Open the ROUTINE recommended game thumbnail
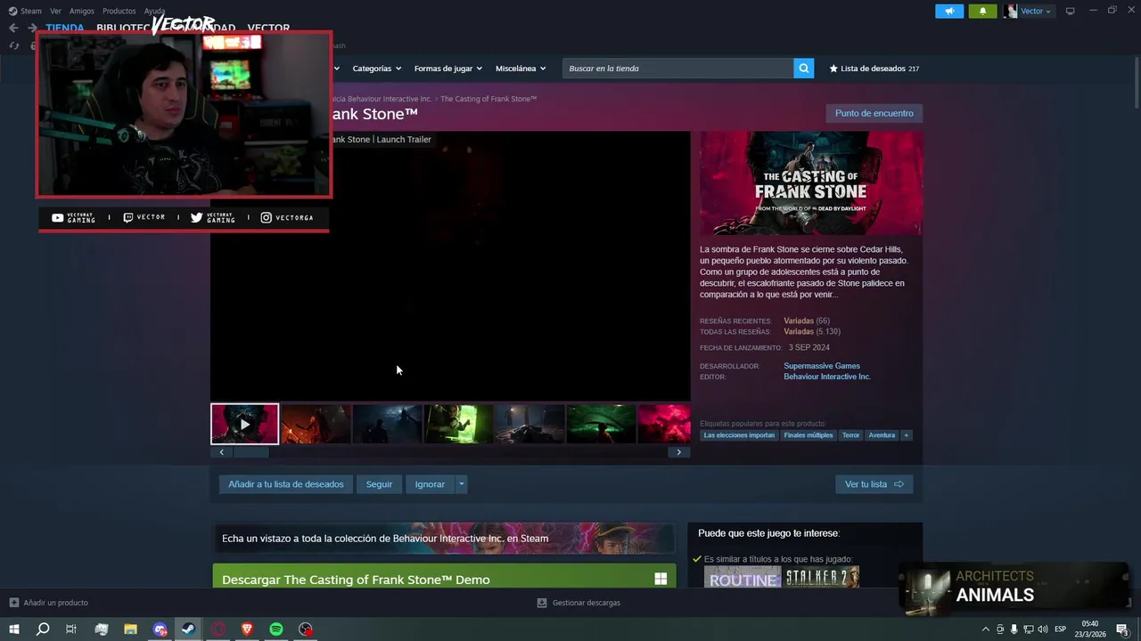Image resolution: width=1141 pixels, height=641 pixels. point(742,578)
